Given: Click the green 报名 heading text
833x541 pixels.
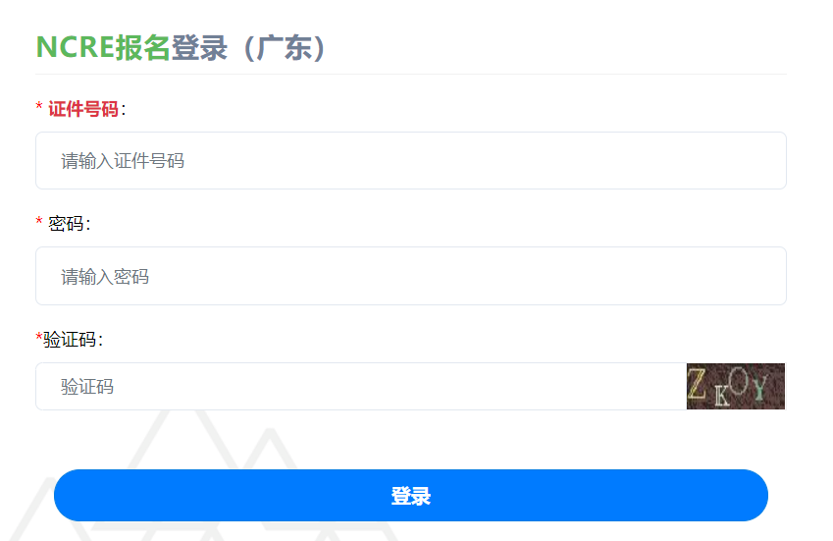Looking at the screenshot, I should tap(142, 47).
